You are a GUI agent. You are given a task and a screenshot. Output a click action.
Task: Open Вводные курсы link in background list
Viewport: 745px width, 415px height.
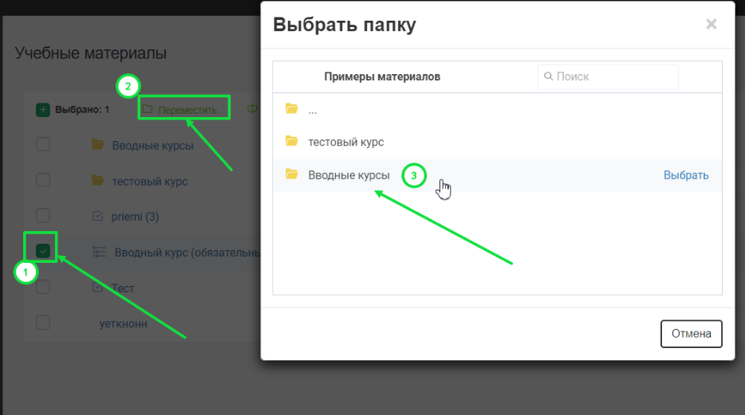coord(152,146)
